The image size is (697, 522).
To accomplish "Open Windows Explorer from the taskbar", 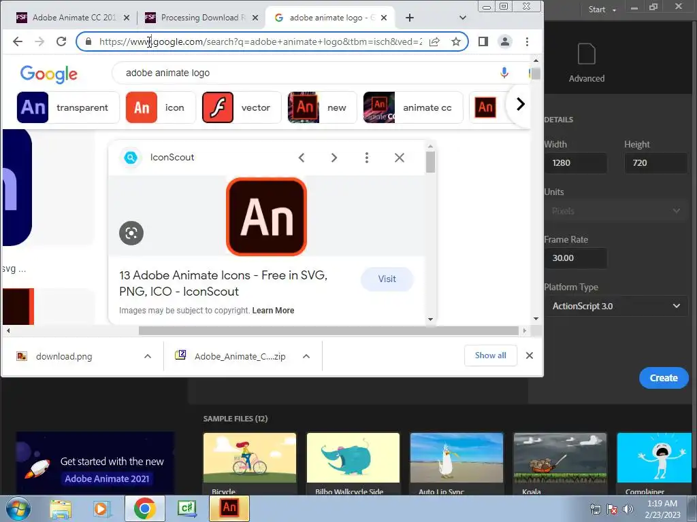I will (61, 508).
